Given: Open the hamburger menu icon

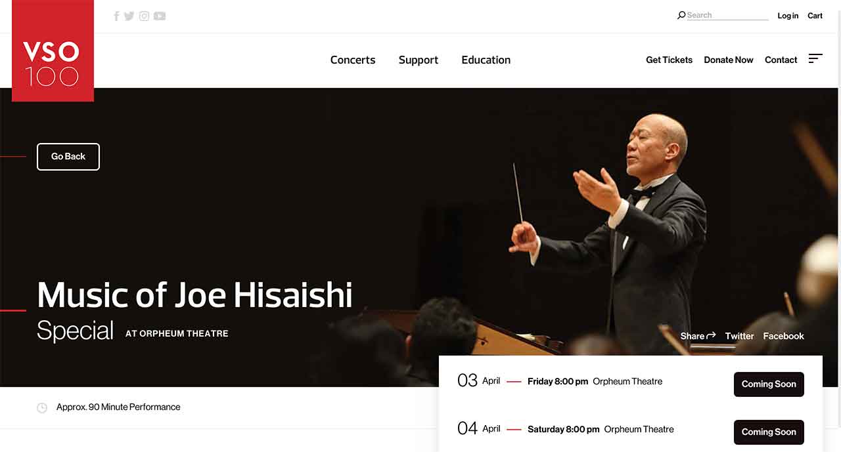Looking at the screenshot, I should [815, 58].
